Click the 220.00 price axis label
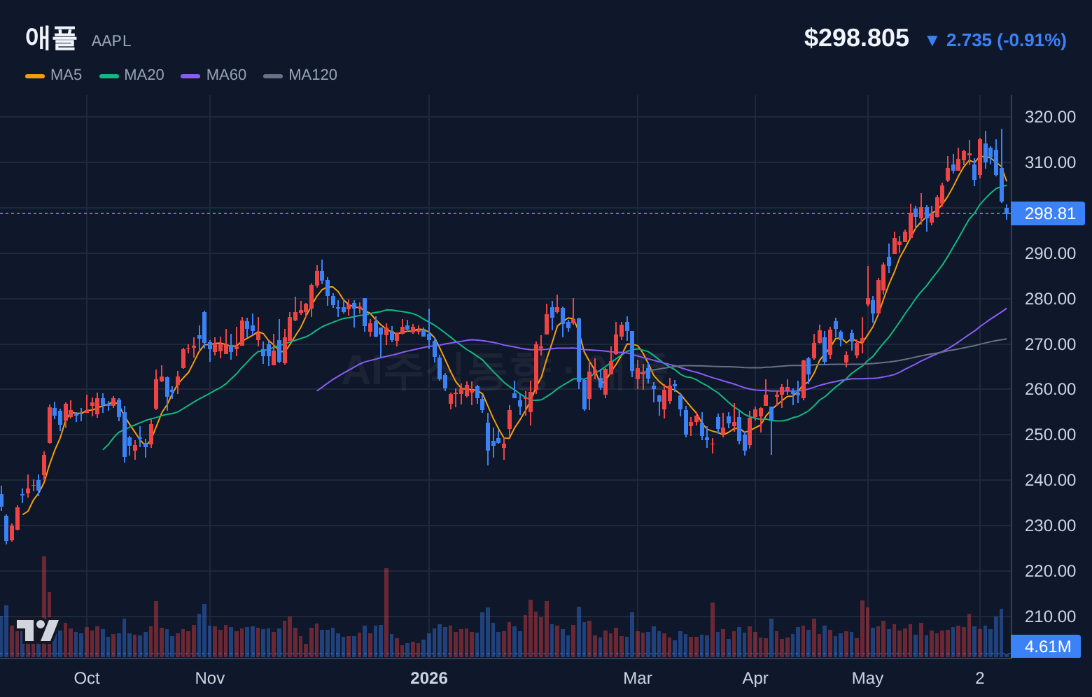Screen dimensions: 1092x697 (x=1050, y=571)
